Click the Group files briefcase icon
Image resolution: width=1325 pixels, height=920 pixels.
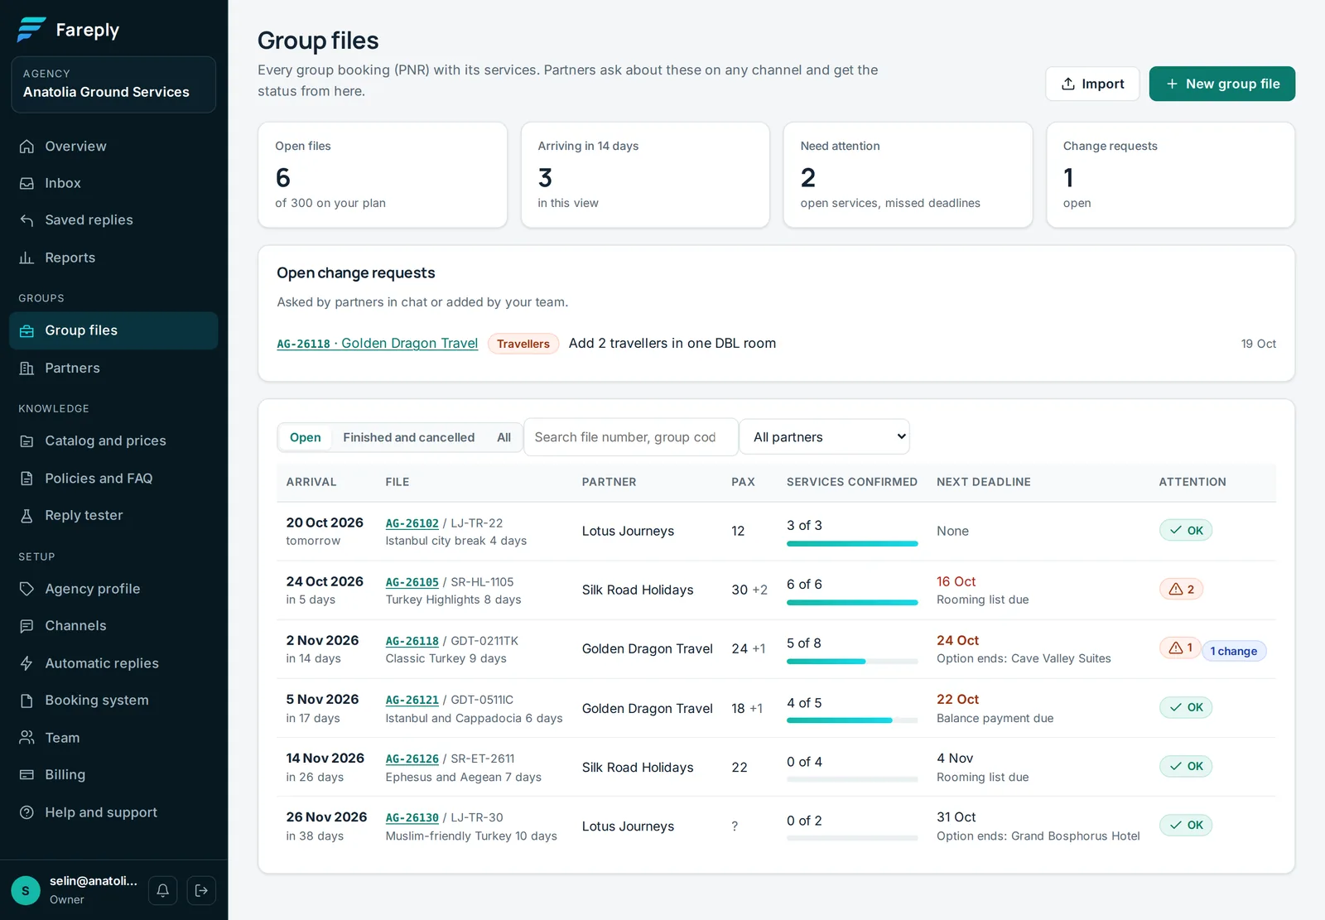pos(26,330)
